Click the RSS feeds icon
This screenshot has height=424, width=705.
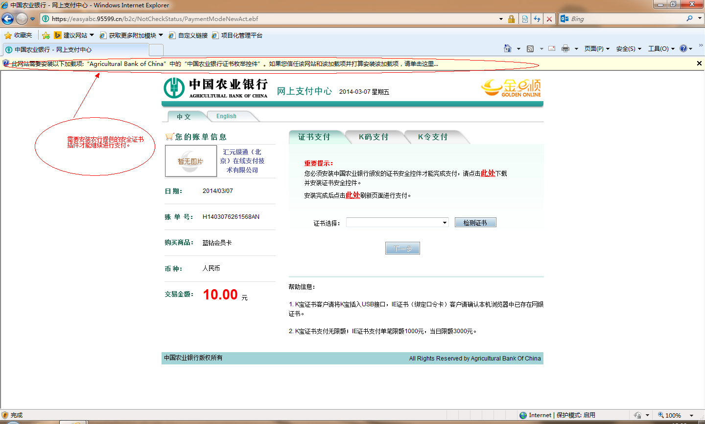coord(530,48)
